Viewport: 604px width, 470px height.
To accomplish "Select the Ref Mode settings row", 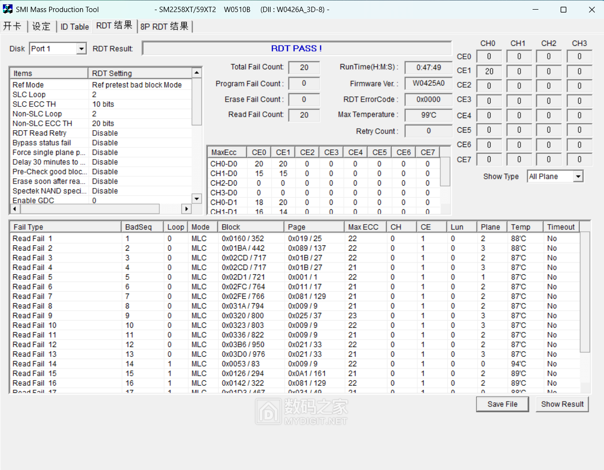I will click(x=101, y=85).
